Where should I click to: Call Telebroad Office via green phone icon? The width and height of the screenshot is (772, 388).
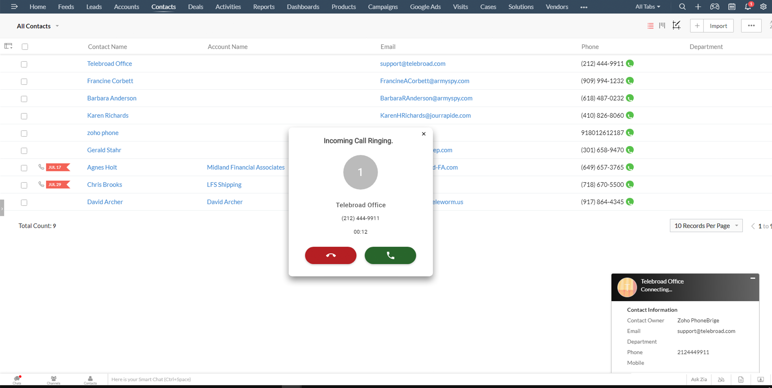(630, 63)
